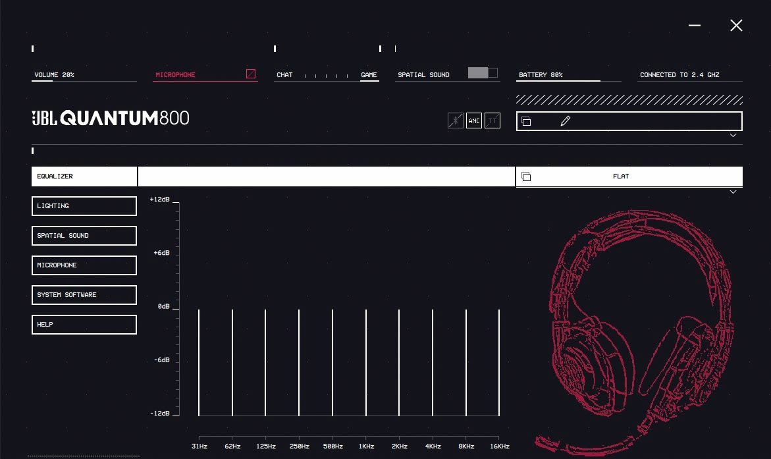Click the Bluetooth status icon

coord(456,121)
